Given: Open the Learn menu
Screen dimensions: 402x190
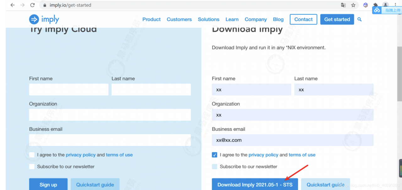Looking at the screenshot, I should click(x=232, y=19).
